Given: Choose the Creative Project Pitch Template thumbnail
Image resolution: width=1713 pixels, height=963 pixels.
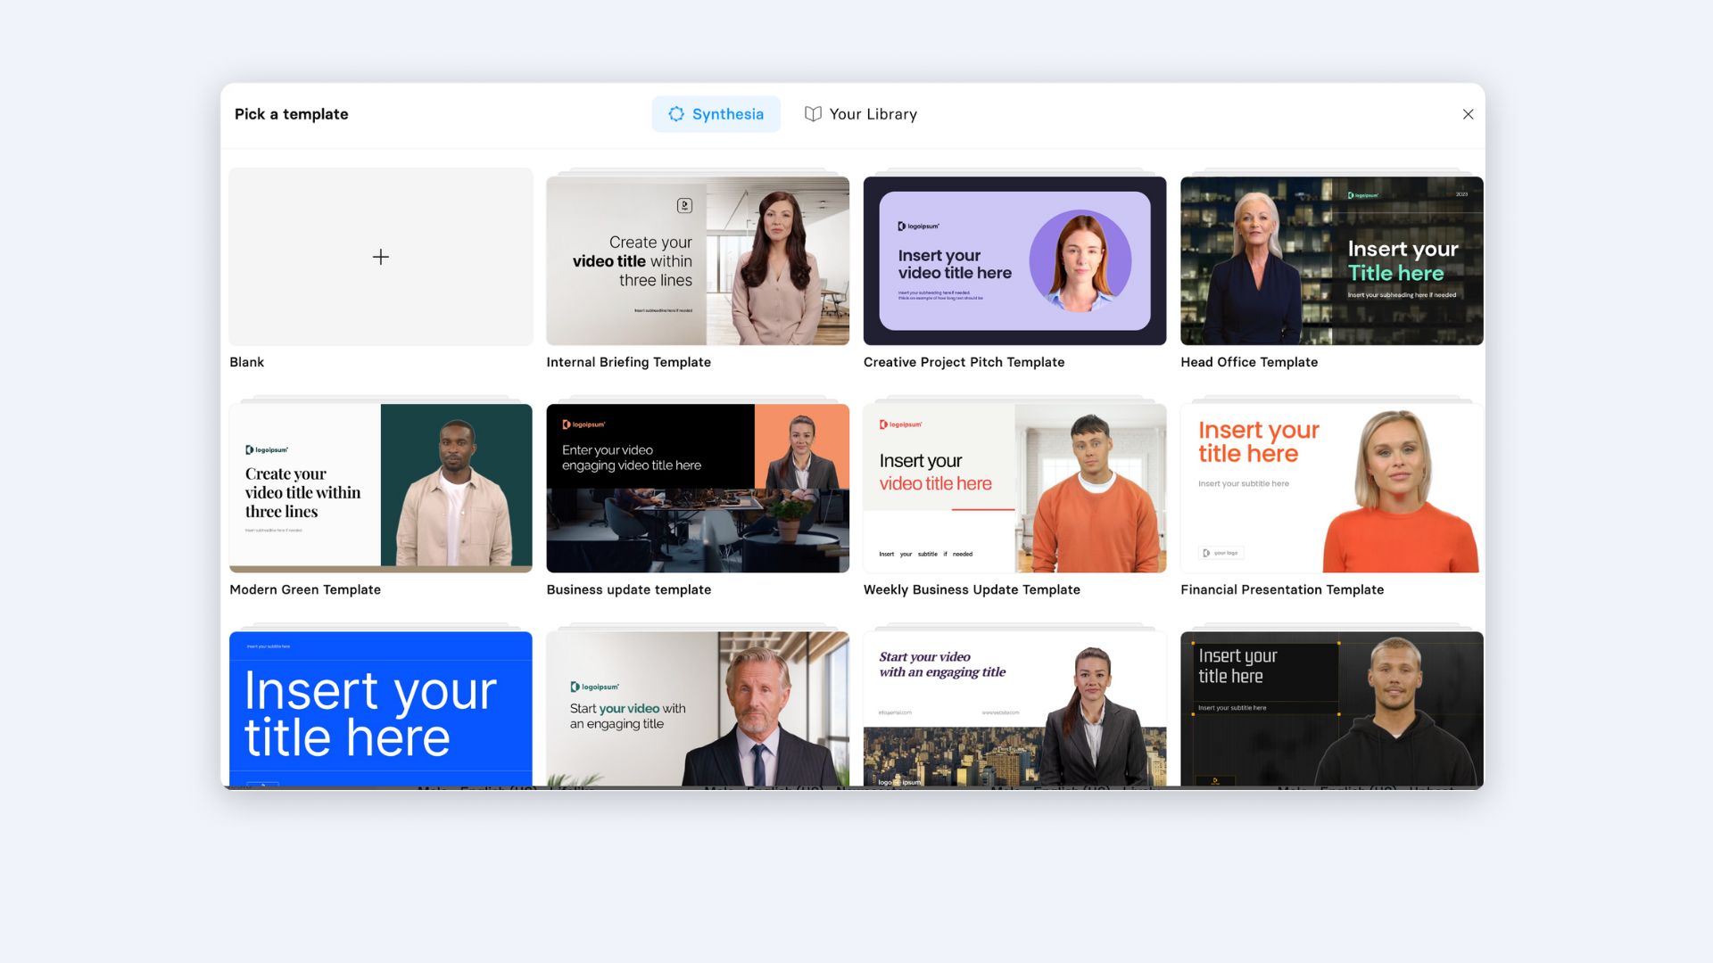Looking at the screenshot, I should (x=1014, y=260).
